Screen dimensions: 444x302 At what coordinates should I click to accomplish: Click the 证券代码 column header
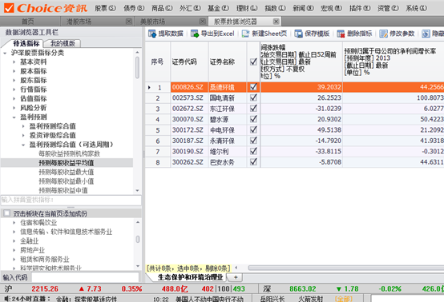(189, 62)
